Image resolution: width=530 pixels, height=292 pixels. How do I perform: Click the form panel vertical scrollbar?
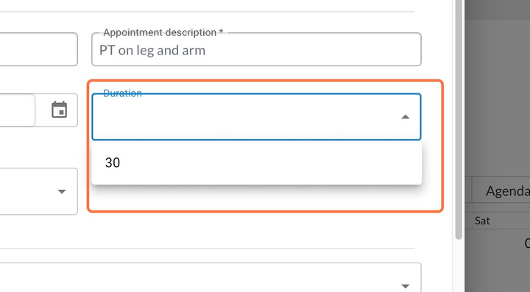459,120
